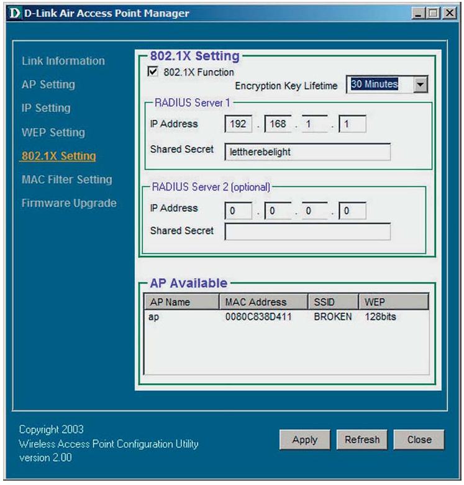464x485 pixels.
Task: Click the 128bits WEP cell
Action: pos(381,317)
